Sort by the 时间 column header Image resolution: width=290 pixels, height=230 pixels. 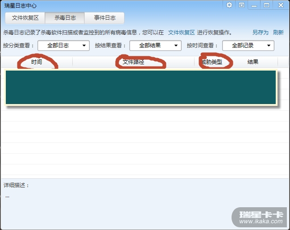37,62
